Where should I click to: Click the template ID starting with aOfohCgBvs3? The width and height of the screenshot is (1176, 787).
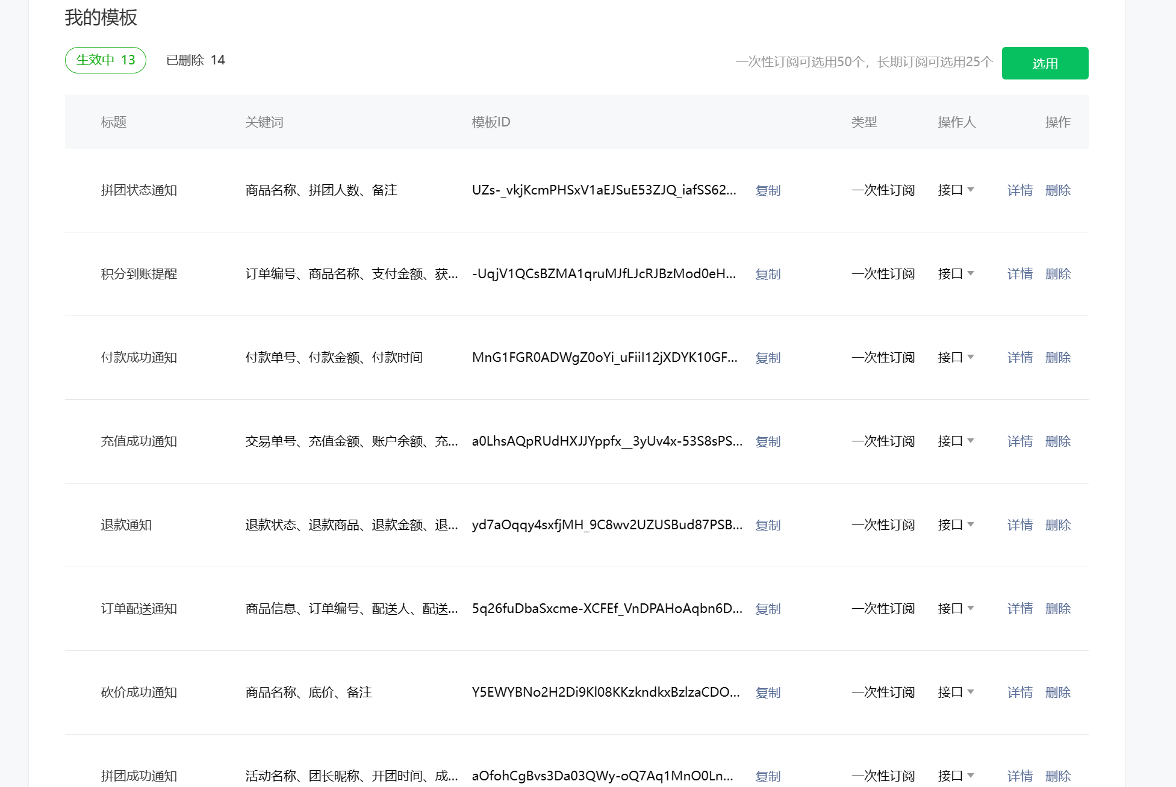(603, 776)
